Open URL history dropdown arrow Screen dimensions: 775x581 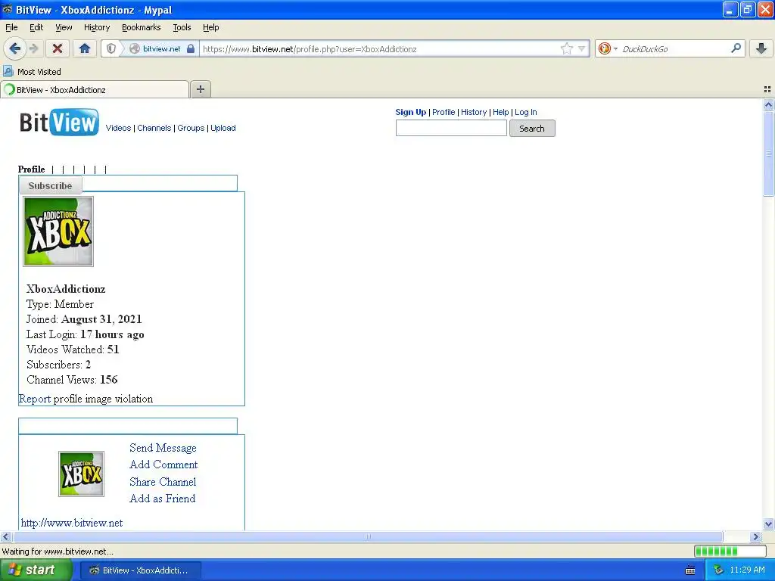582,48
